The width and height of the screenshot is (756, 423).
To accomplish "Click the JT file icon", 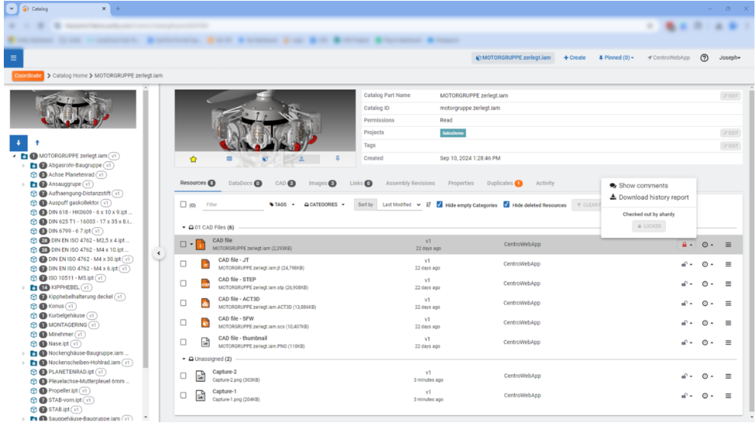I will click(x=205, y=264).
